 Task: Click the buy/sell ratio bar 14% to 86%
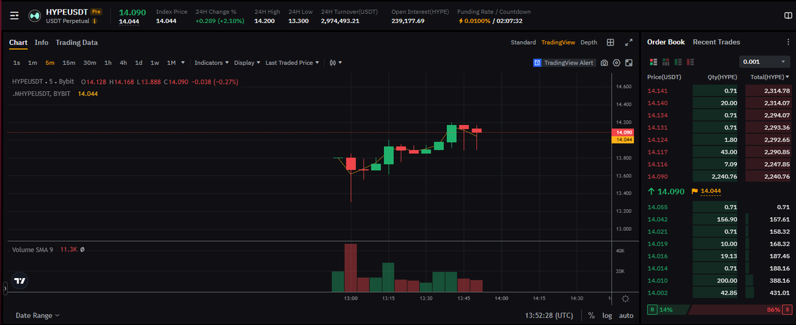[x=719, y=310]
